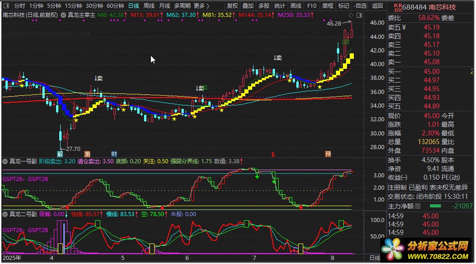Click stock code 688484 南芯科技
Screen dimensions: 476x264
pyautogui.click(x=429, y=7)
